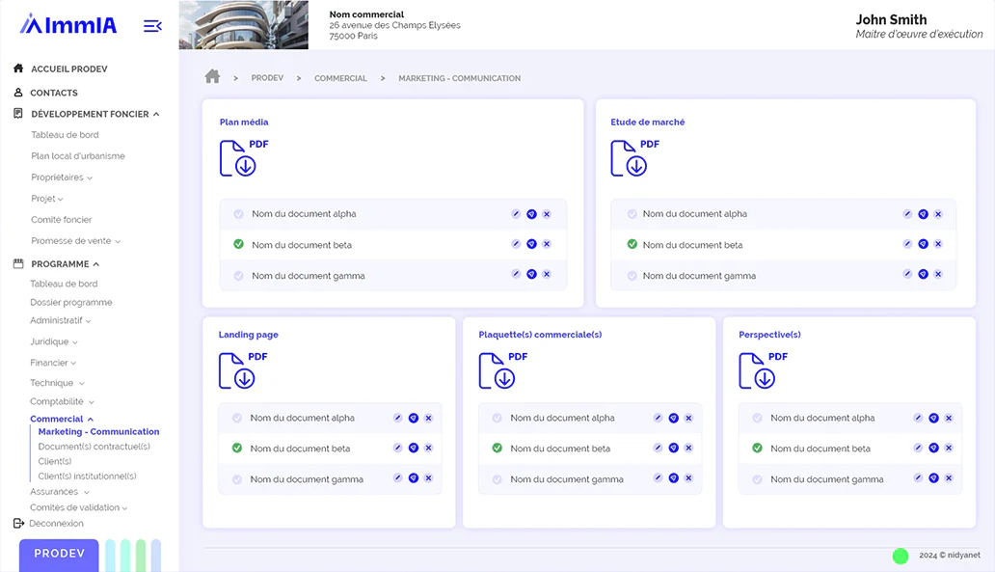The width and height of the screenshot is (995, 572).
Task: Go to home icon in breadcrumb
Action: pyautogui.click(x=212, y=77)
